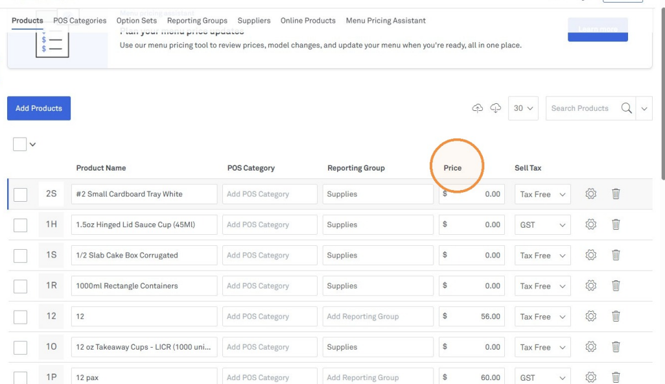Delete the 1000ml Rectangle Containers row
This screenshot has width=665, height=384.
[x=616, y=285]
